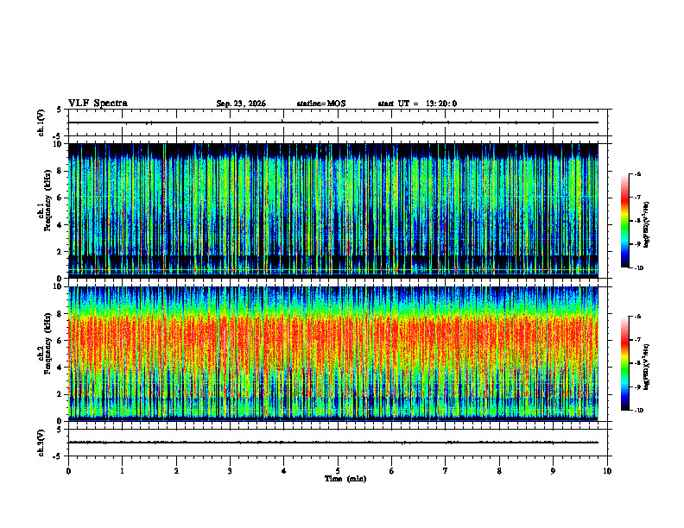Image resolution: width=684 pixels, height=528 pixels.
Task: Click the ch.3 waveform trace line
Action: (x=333, y=443)
